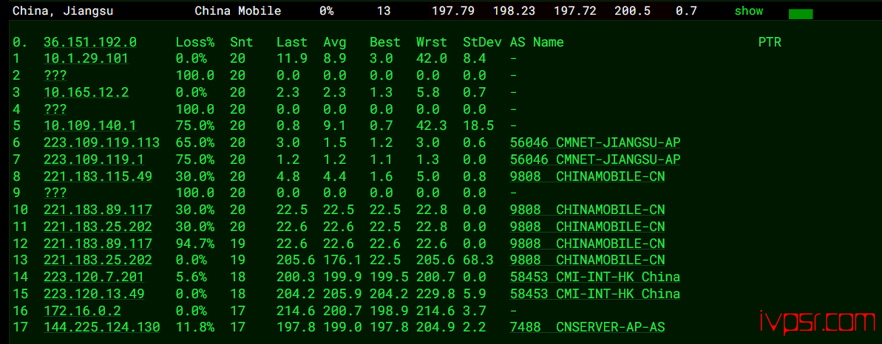
Task: Open IP link 221.183.115.49
Action: (98, 176)
